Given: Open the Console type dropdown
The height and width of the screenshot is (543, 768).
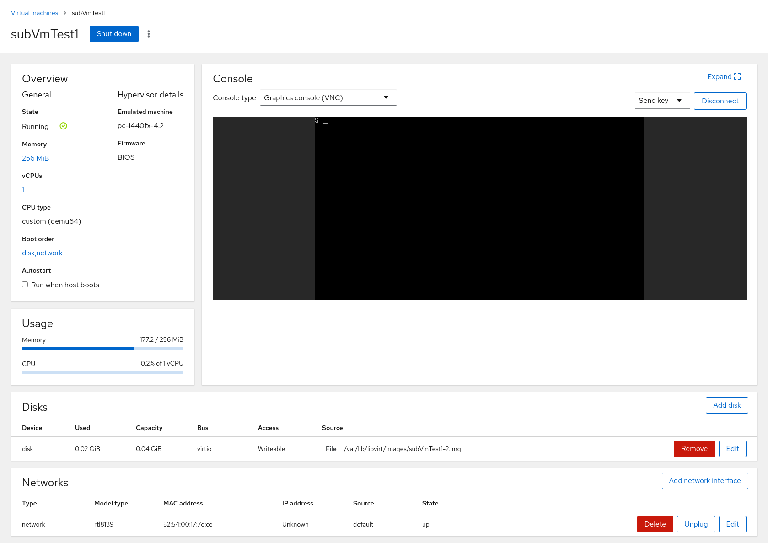Looking at the screenshot, I should pyautogui.click(x=328, y=97).
